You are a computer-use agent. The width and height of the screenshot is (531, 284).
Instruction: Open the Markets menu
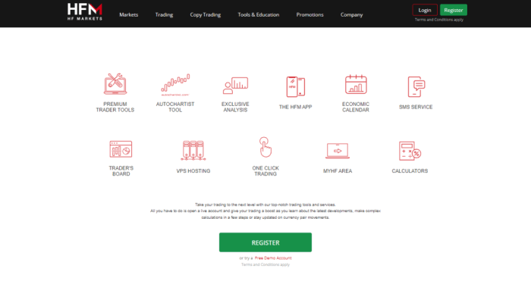tap(129, 15)
